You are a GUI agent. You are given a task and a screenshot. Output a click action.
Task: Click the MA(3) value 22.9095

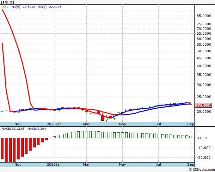pyautogui.click(x=55, y=7)
